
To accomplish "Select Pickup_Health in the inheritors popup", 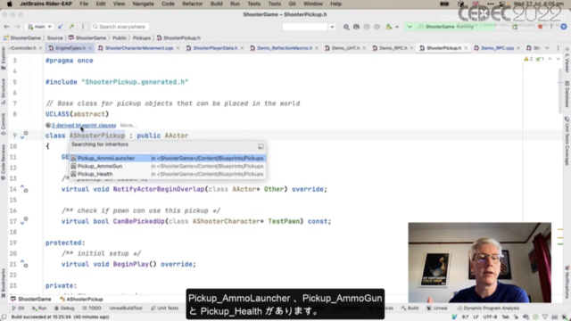I will (168, 174).
